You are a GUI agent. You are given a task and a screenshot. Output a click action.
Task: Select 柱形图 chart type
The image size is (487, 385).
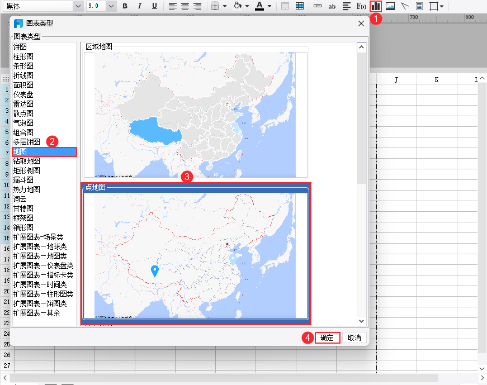click(x=23, y=56)
